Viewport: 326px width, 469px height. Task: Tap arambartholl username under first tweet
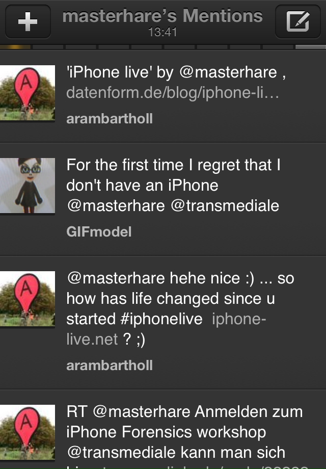(110, 119)
